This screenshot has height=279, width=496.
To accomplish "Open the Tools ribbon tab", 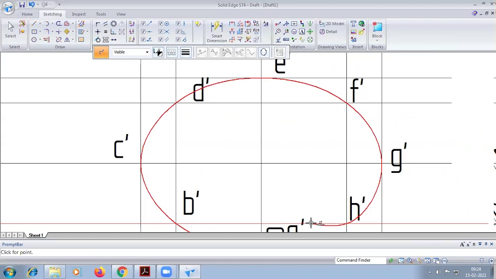I will (x=101, y=14).
